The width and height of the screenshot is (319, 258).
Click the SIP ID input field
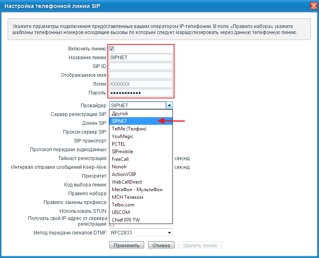pyautogui.click(x=141, y=66)
